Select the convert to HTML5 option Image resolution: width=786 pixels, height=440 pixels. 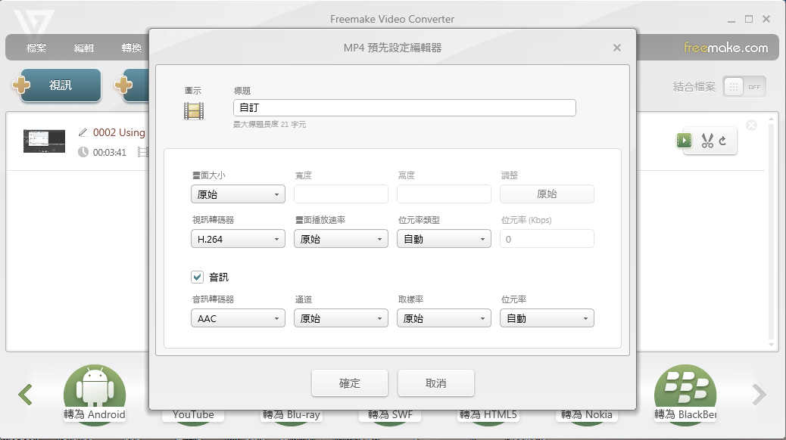point(488,414)
